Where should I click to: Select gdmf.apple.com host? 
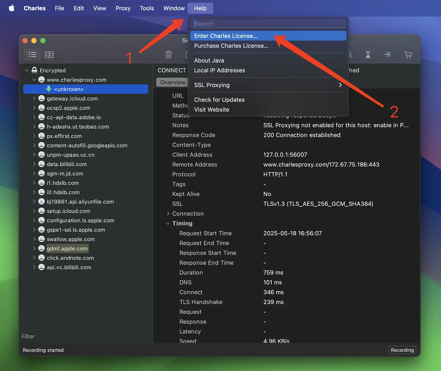[x=67, y=248]
